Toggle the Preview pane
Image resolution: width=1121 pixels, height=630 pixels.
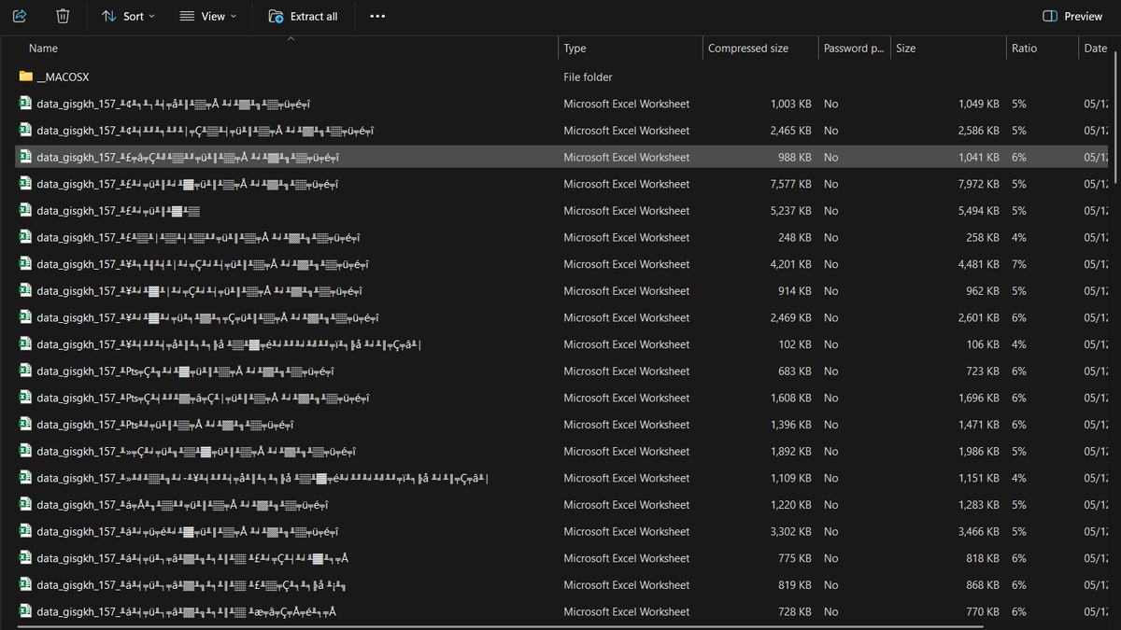[1072, 16]
